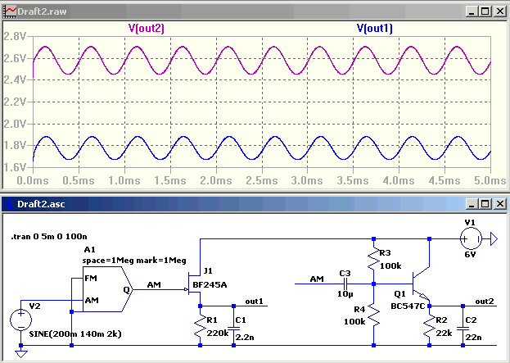Screen dimensions: 510x363
Task: Click the AM net label near J1 gate
Action: click(154, 285)
